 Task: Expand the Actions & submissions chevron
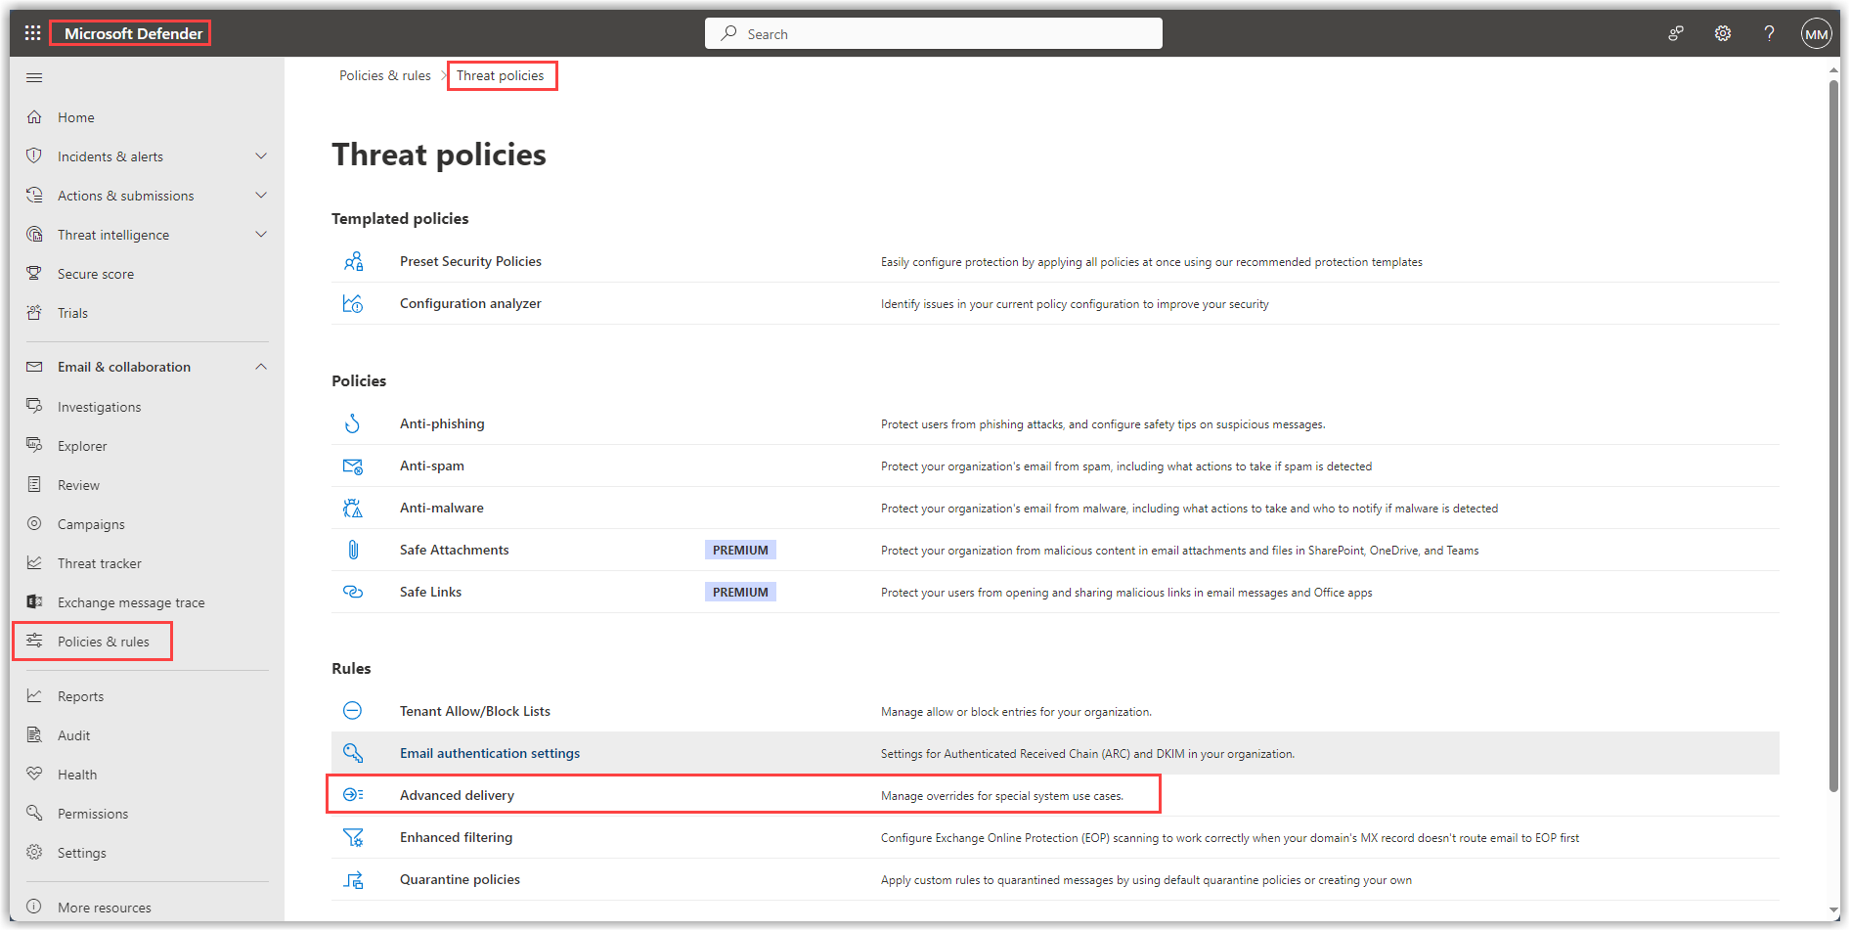(x=261, y=196)
